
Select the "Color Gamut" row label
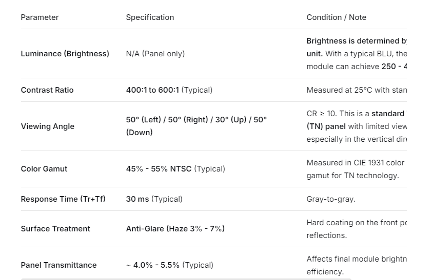[44, 169]
